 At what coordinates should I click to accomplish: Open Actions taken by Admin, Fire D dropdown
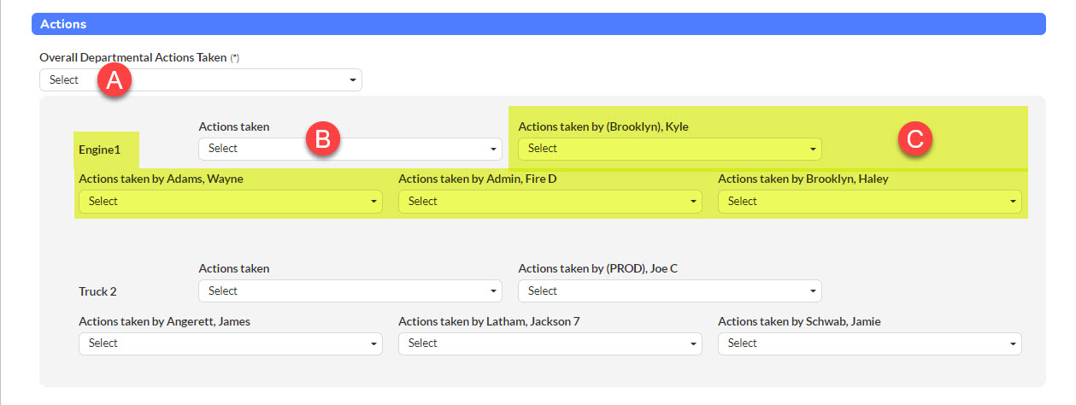550,202
